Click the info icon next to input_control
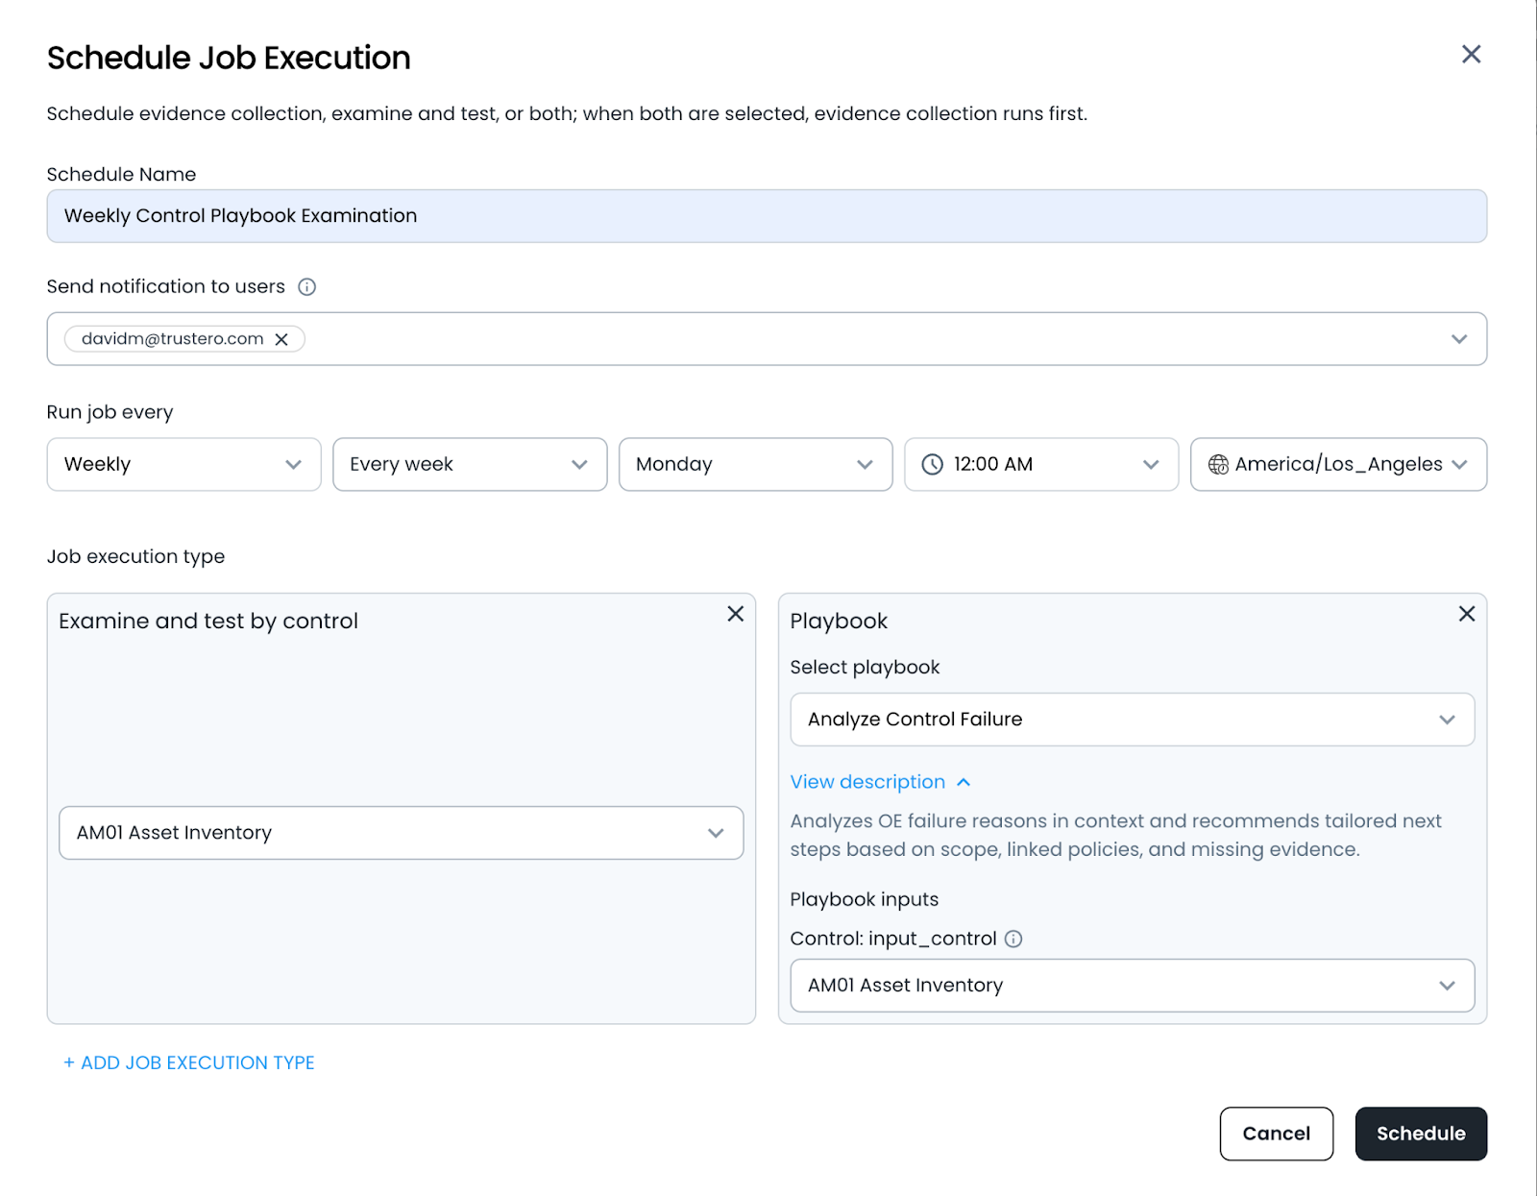The width and height of the screenshot is (1537, 1196). [1013, 940]
